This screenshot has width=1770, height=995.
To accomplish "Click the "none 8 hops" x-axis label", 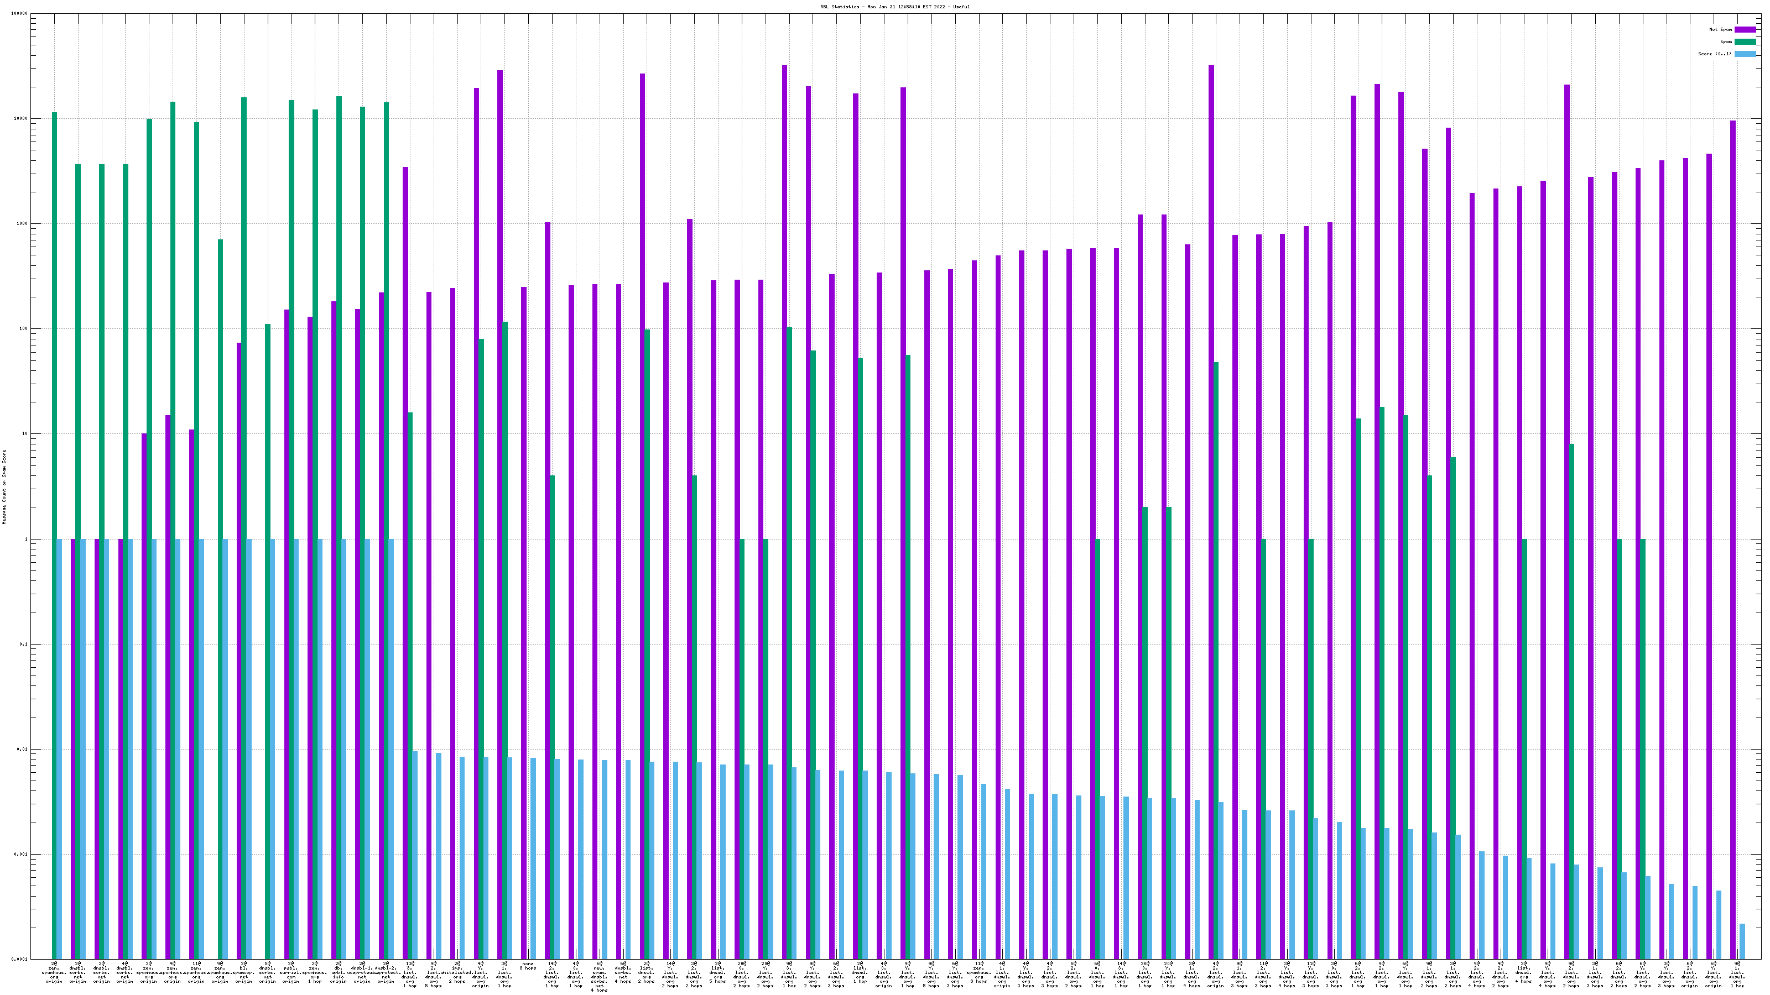I will coord(528,966).
